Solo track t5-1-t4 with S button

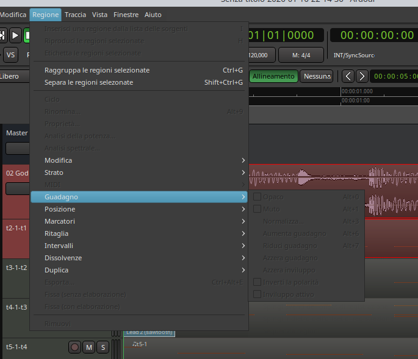click(x=103, y=347)
